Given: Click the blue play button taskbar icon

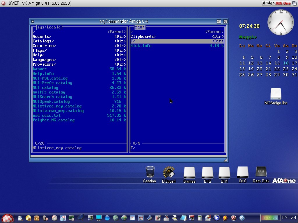Looking at the screenshot, I should pos(216,218).
